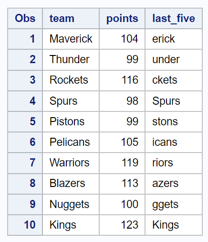Select the Maverick team cell
208x242 pixels.
tap(71, 39)
